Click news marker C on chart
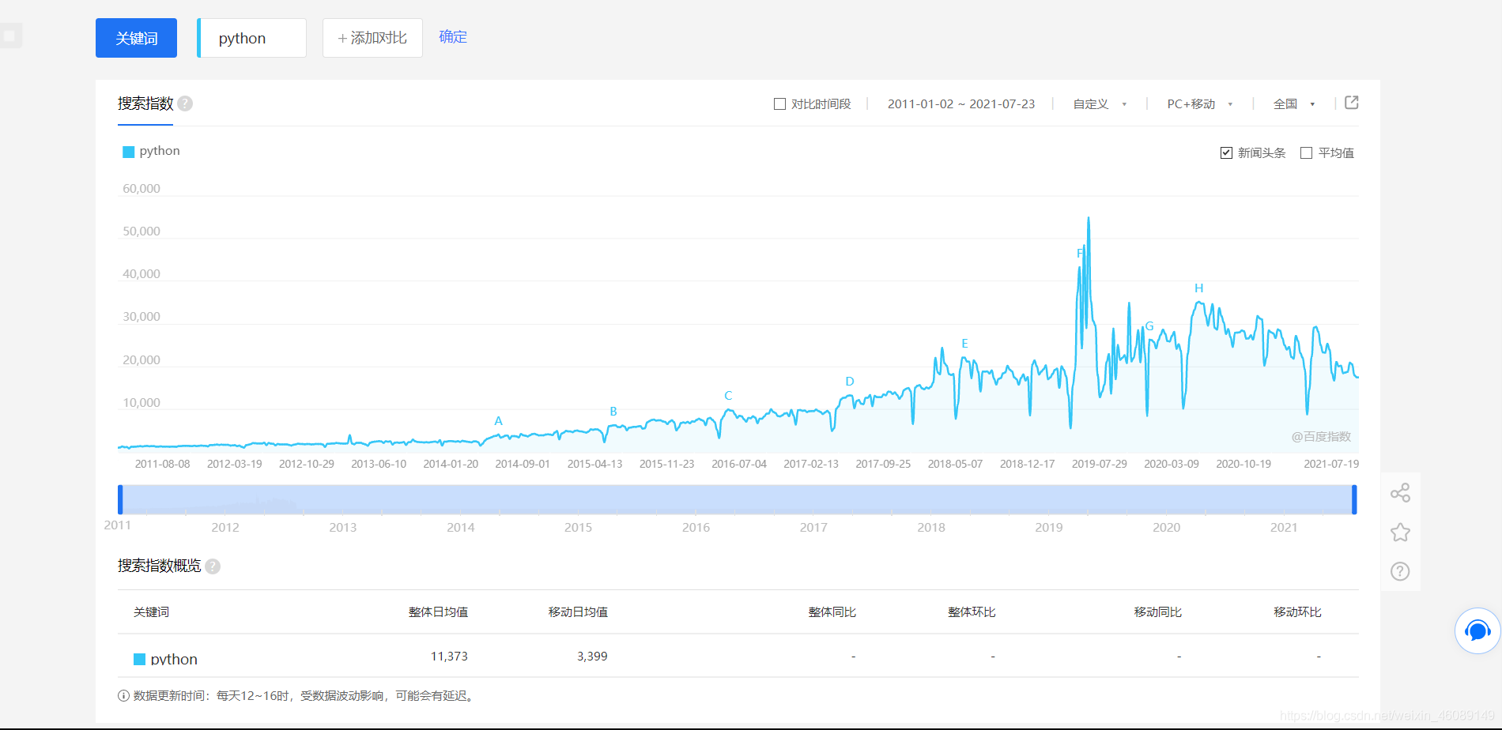 click(x=728, y=396)
